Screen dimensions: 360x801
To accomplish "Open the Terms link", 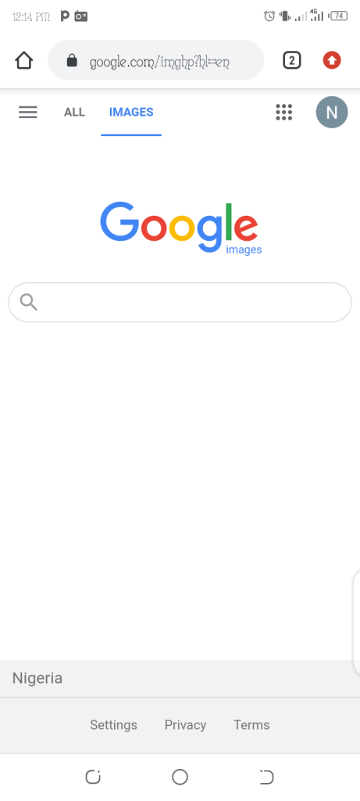I will coord(251,725).
